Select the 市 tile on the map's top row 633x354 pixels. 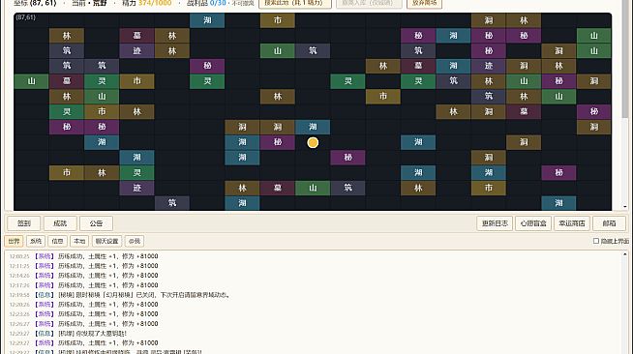[278, 20]
